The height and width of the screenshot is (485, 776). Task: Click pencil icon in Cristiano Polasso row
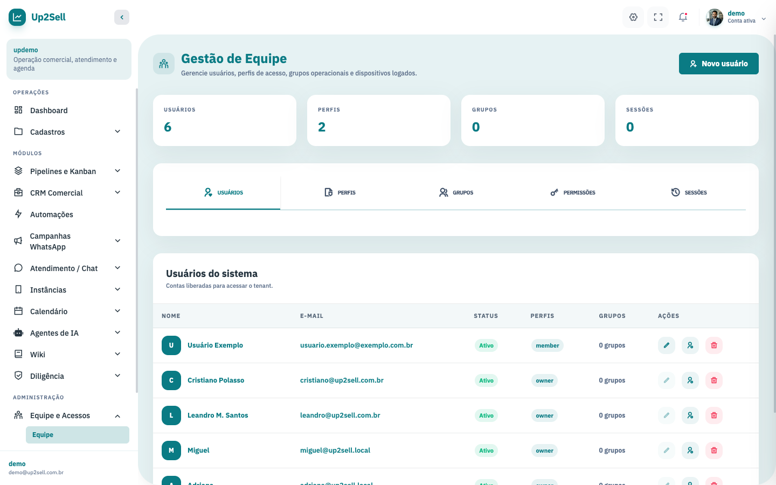[667, 380]
